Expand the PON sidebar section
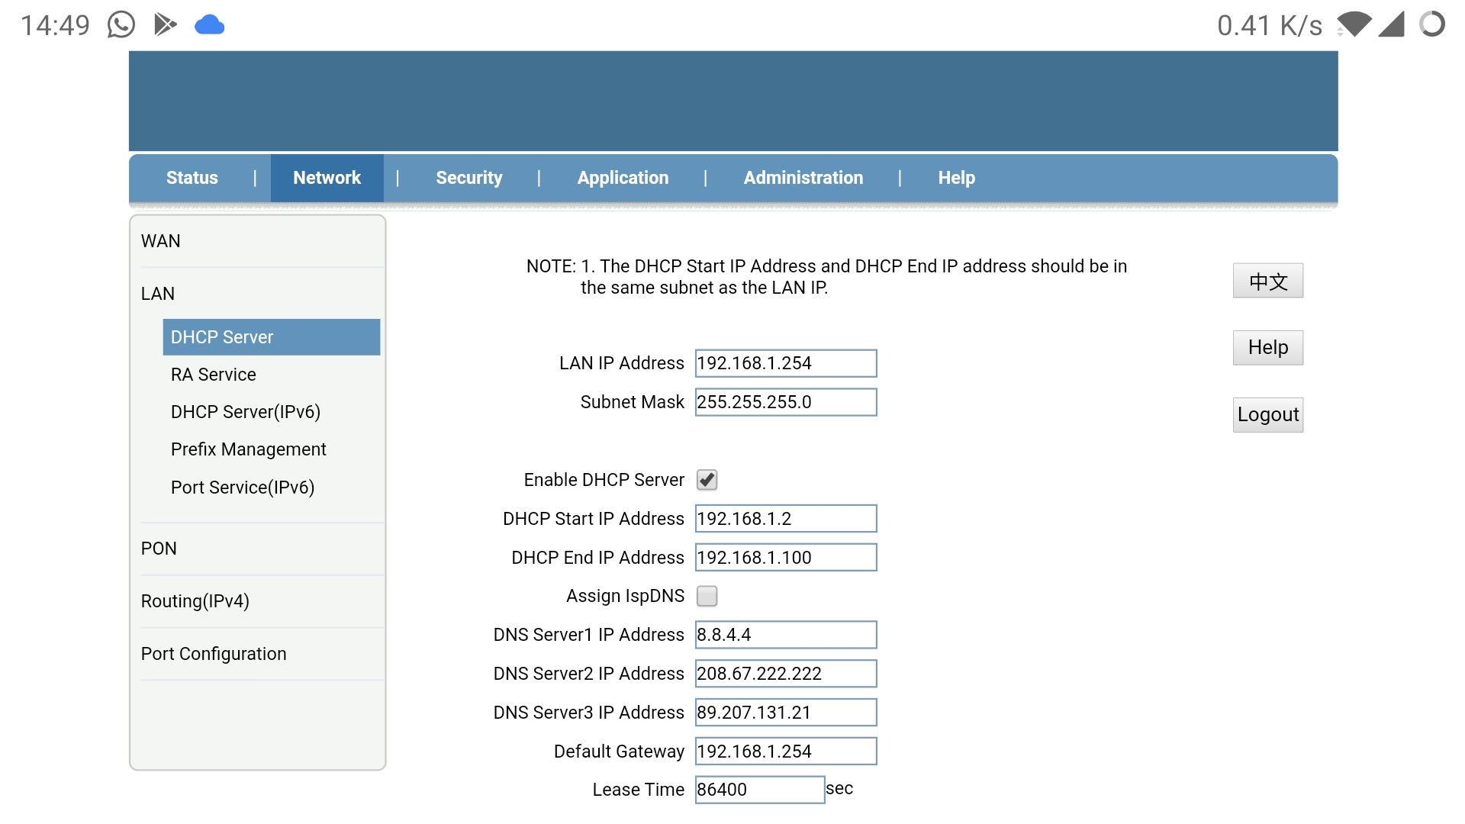1465x824 pixels. tap(159, 549)
